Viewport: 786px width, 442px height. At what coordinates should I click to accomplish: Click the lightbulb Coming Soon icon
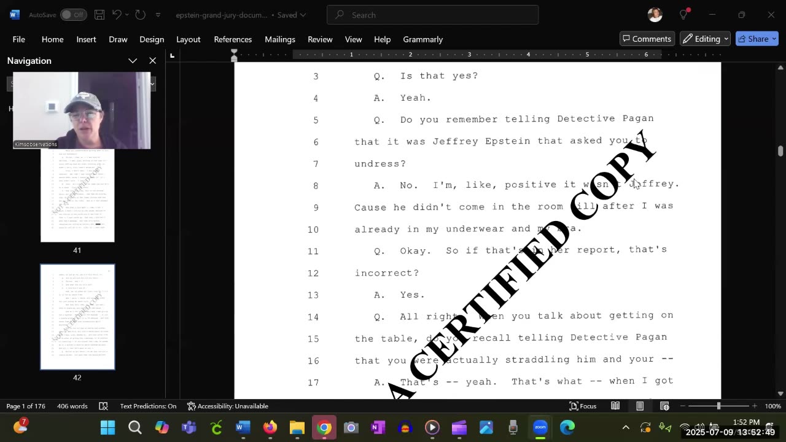684,15
